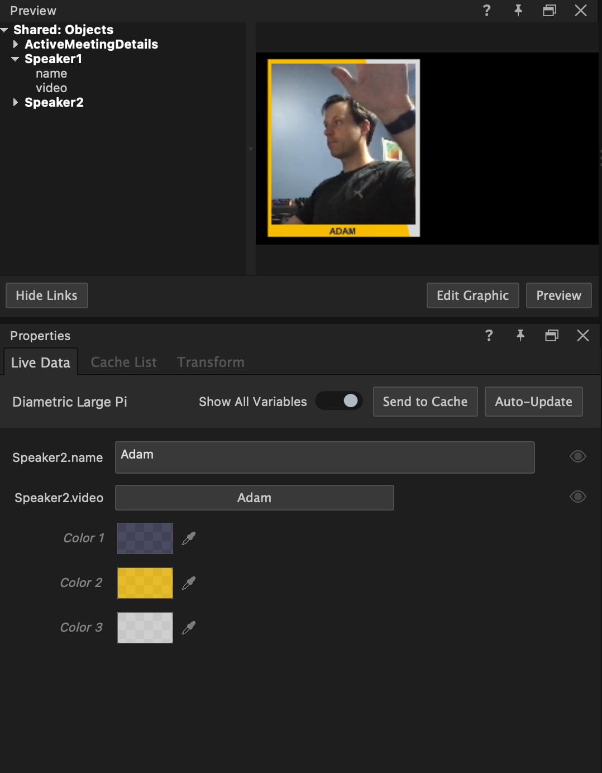Open the Color 3 light gray swatch

(x=145, y=628)
